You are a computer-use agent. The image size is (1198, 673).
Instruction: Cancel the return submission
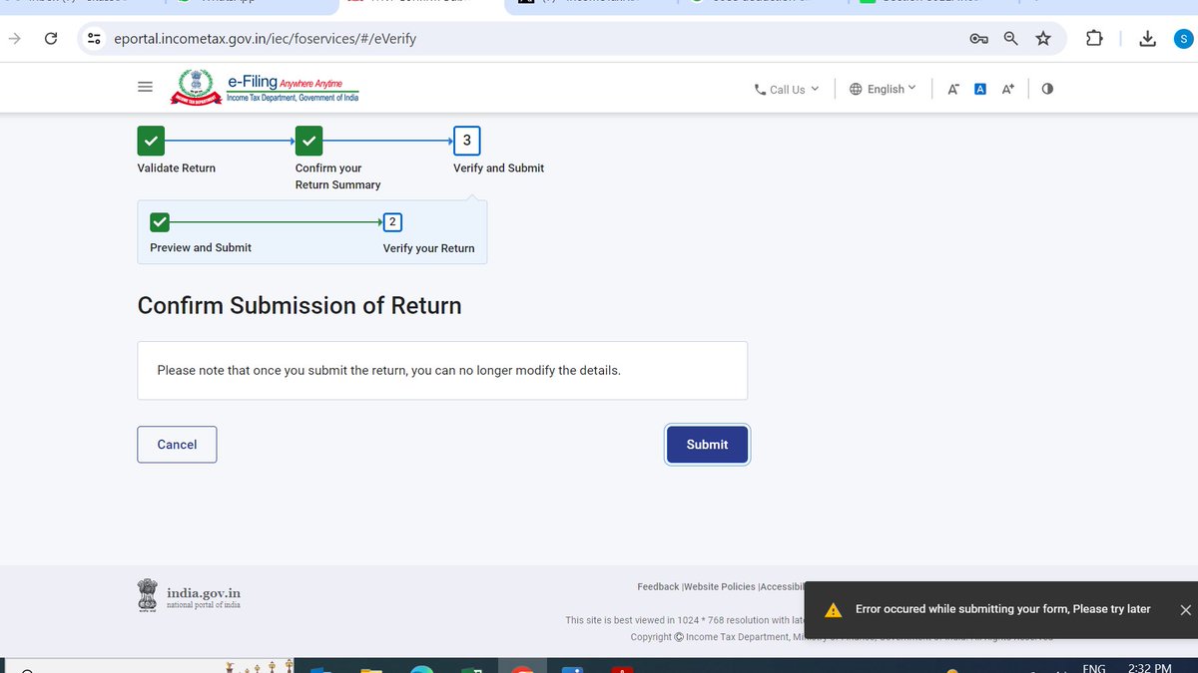click(177, 445)
